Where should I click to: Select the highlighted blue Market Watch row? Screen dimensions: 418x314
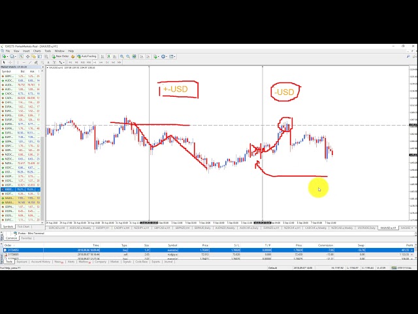(x=21, y=189)
